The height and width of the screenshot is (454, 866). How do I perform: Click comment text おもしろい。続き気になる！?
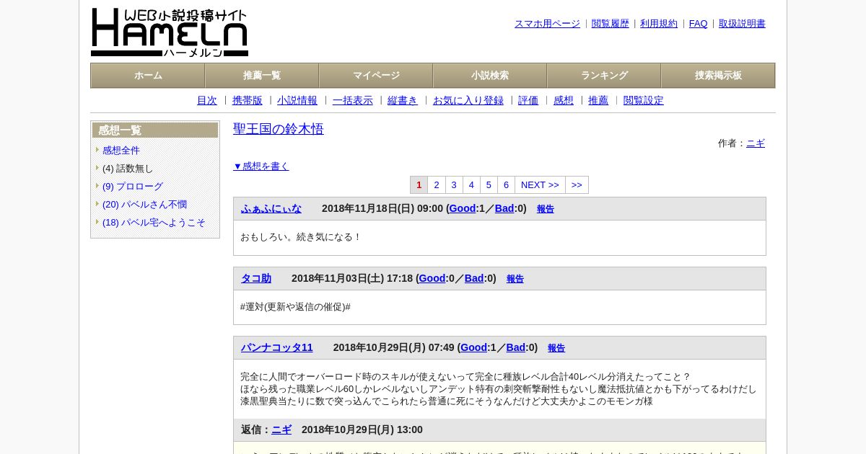coord(301,237)
